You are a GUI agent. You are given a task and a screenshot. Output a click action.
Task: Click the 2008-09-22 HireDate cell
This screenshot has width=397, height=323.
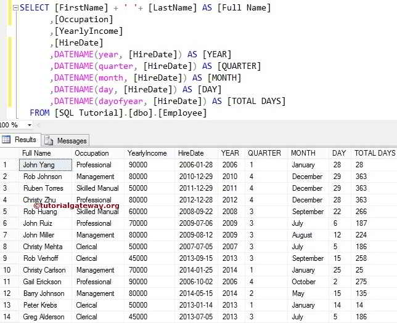point(196,212)
